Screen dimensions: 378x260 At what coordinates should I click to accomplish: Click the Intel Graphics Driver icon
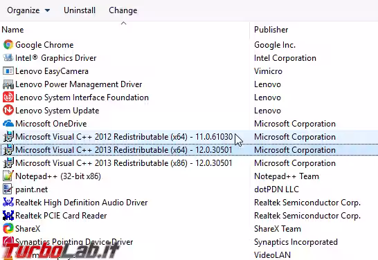tap(8, 58)
